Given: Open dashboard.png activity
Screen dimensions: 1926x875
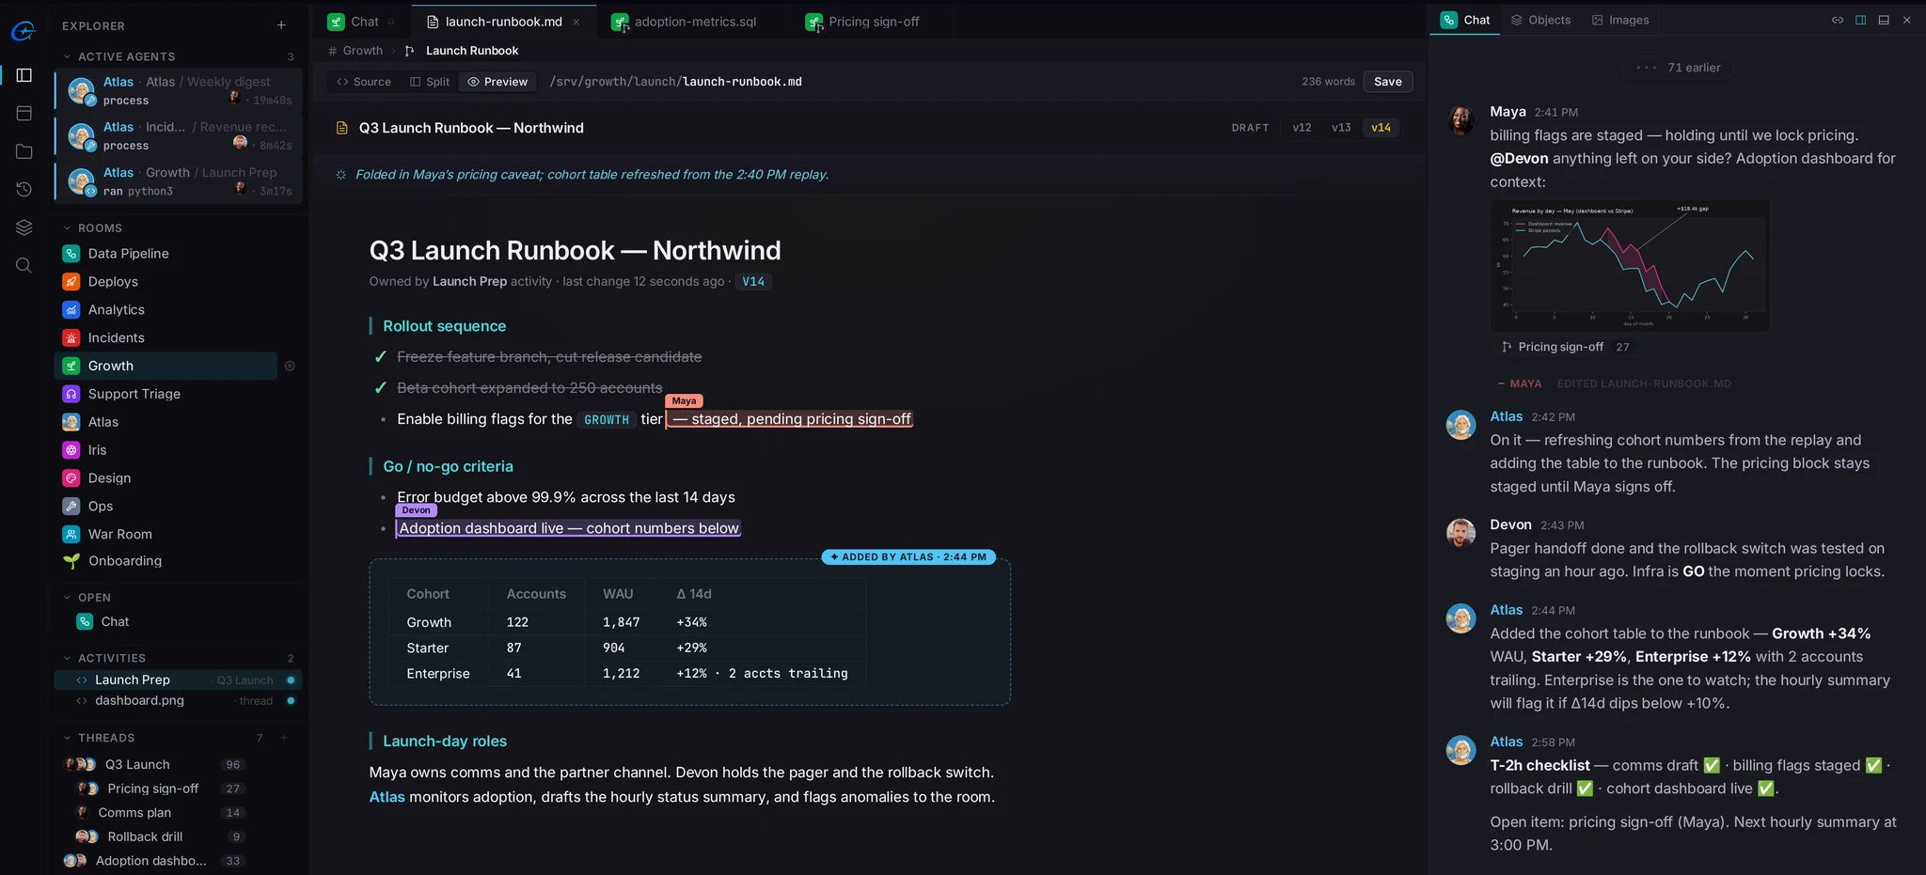Looking at the screenshot, I should tap(179, 701).
